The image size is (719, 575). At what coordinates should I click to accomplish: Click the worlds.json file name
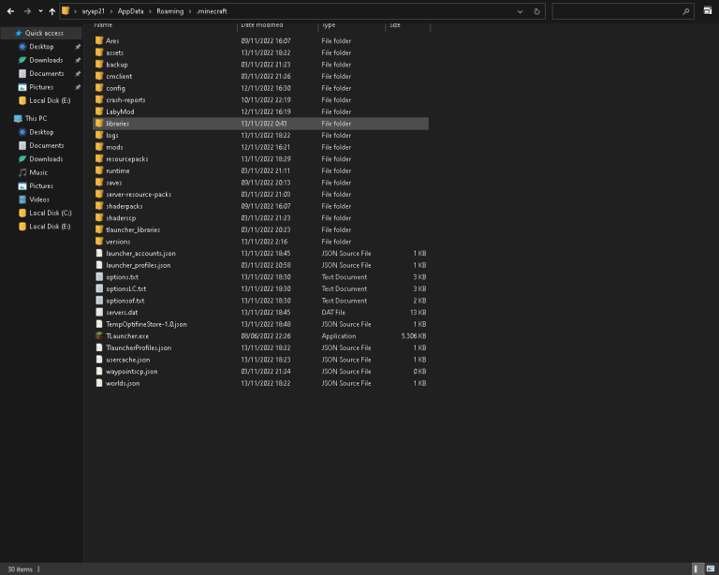pyautogui.click(x=123, y=383)
